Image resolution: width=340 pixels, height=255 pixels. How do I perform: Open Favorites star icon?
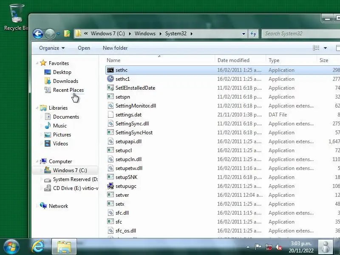click(43, 63)
